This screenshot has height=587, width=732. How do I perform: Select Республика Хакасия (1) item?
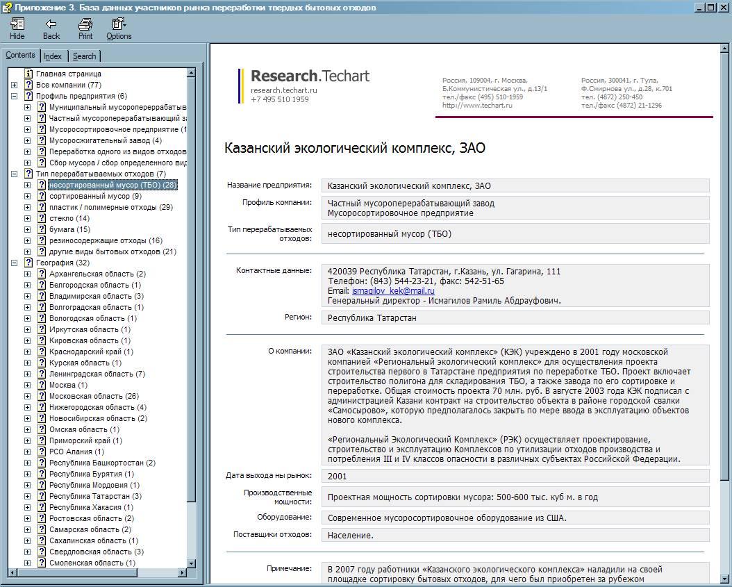coord(92,507)
